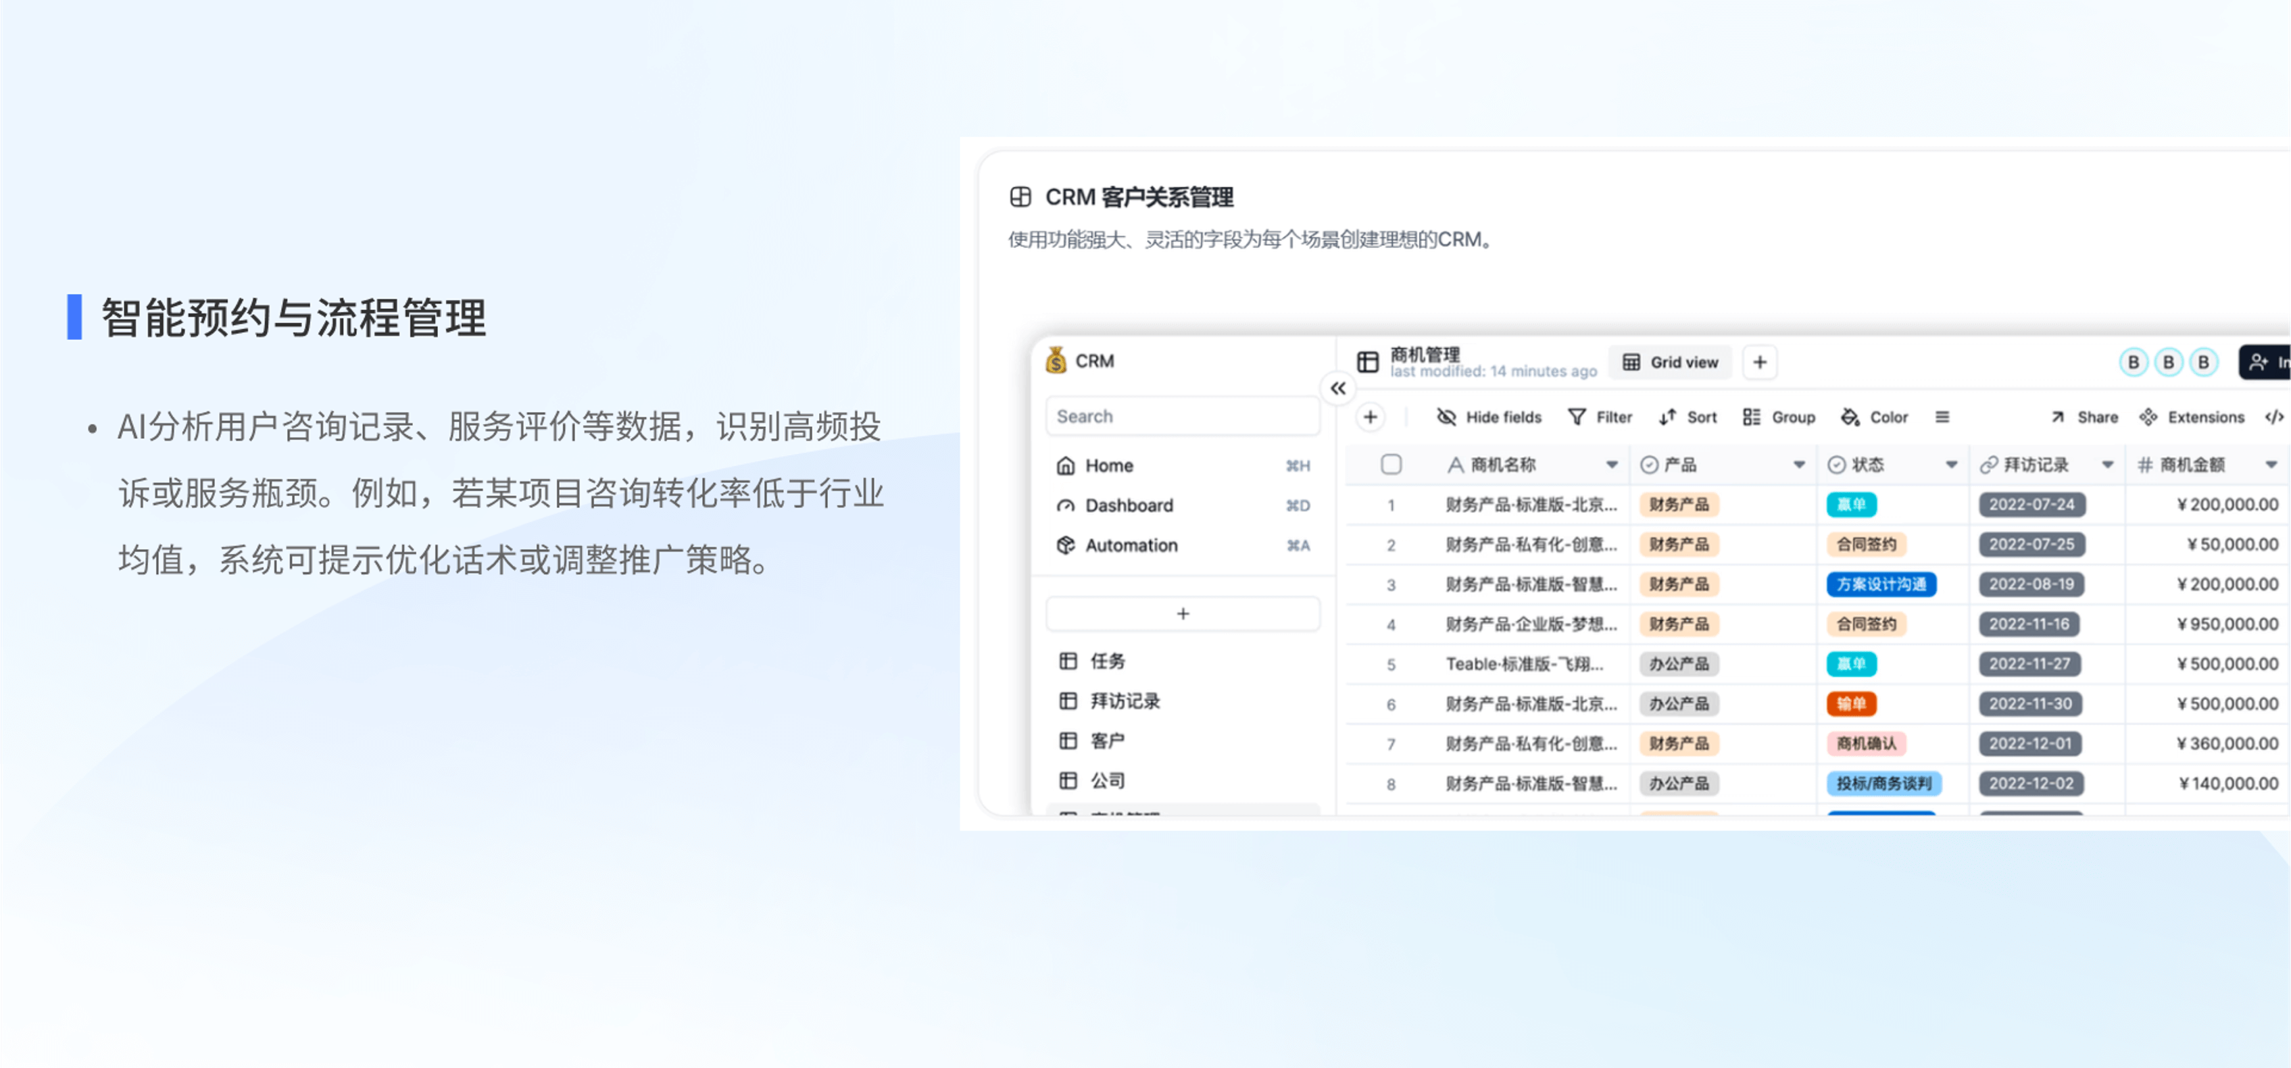The image size is (2291, 1068).
Task: Open 拜访记录 column dropdown arrow
Action: [2108, 465]
